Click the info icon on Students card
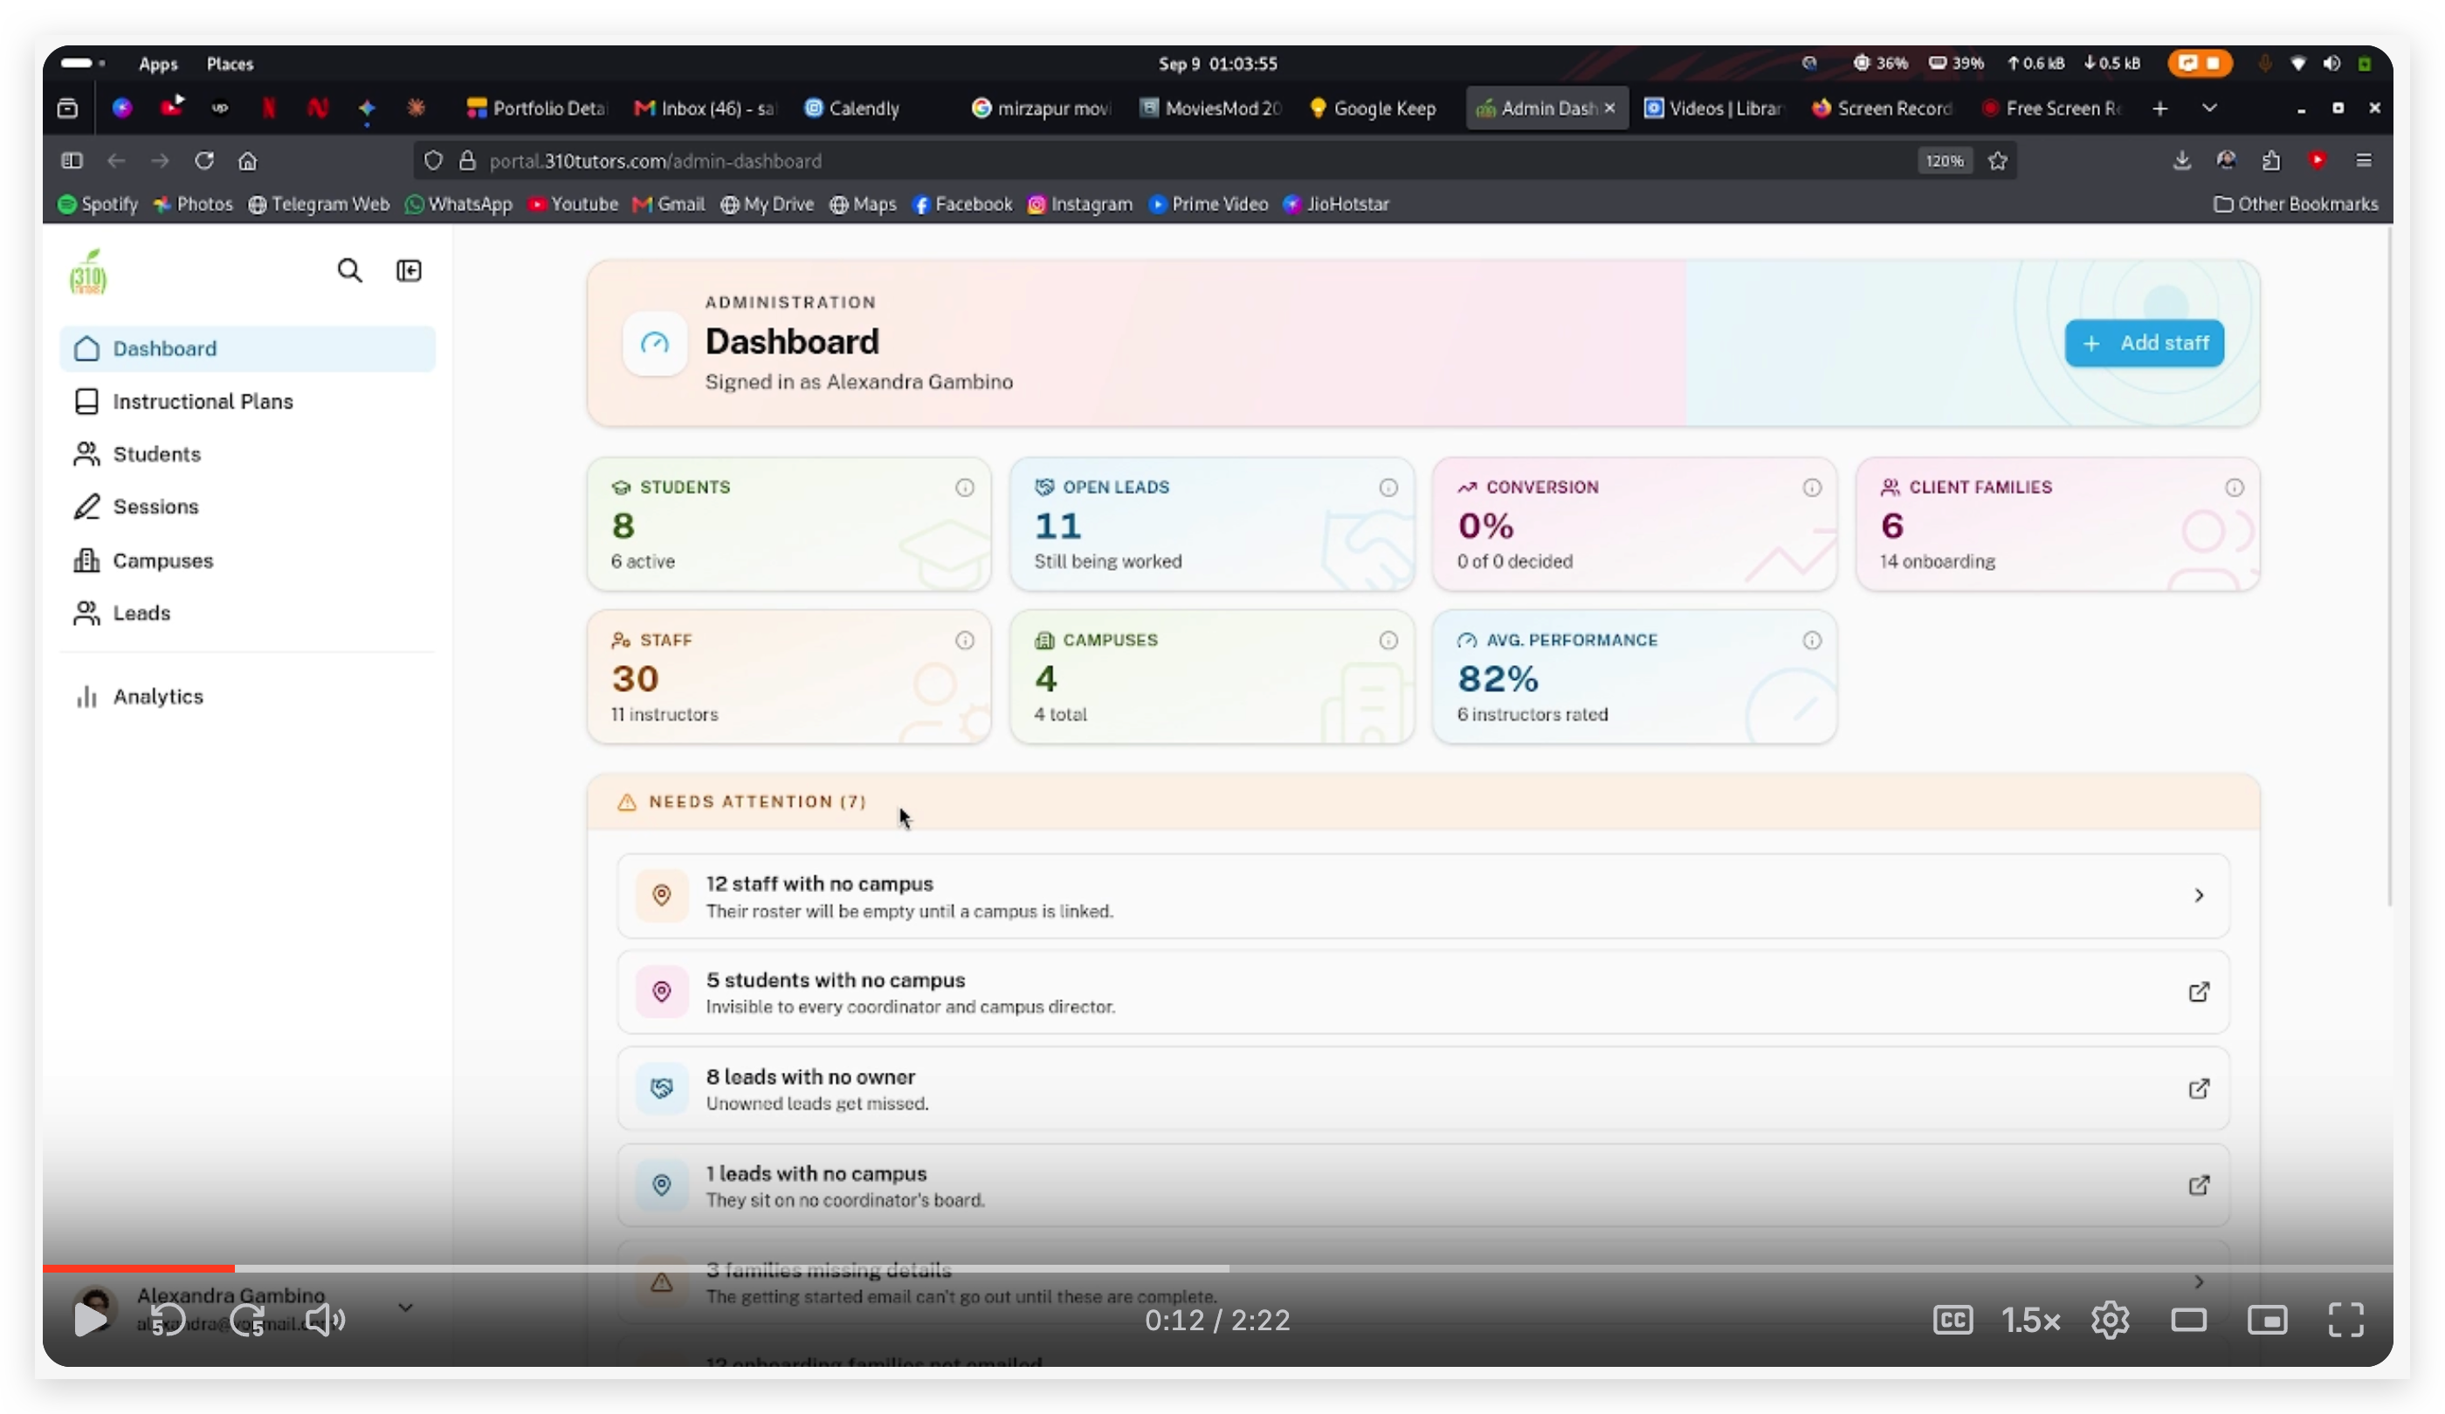Viewport: 2445px width, 1414px height. 964,488
